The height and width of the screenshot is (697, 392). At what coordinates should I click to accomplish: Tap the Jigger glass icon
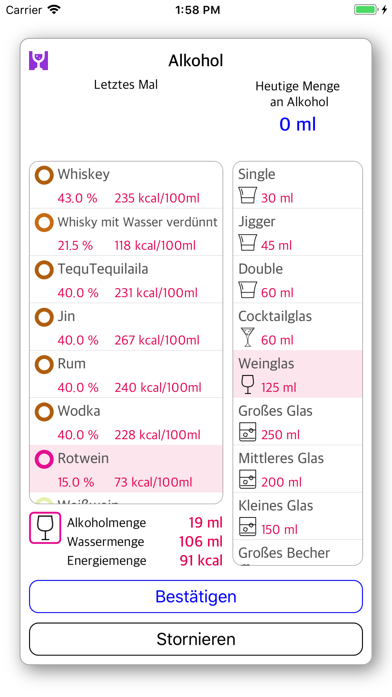pos(247,242)
